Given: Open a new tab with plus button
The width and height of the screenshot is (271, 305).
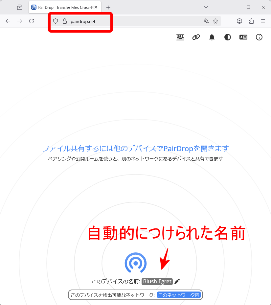Looking at the screenshot, I should click(x=108, y=7).
